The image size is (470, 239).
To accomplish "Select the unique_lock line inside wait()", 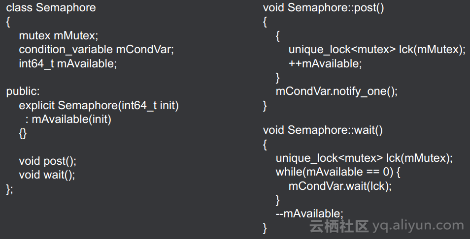I will [364, 158].
